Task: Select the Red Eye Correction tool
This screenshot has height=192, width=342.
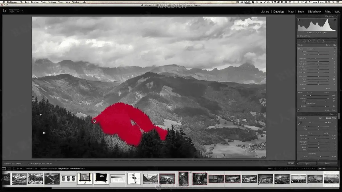Action: pos(309,41)
